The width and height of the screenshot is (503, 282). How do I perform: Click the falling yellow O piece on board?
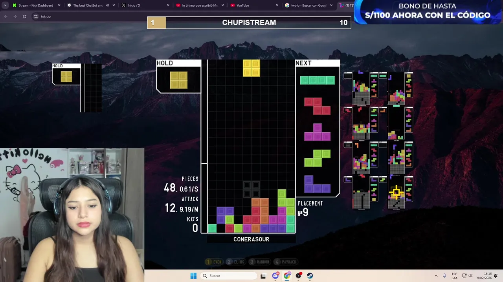click(x=251, y=68)
